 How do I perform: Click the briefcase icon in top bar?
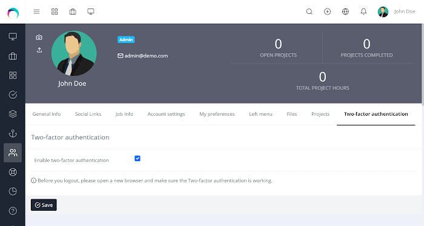tap(73, 12)
